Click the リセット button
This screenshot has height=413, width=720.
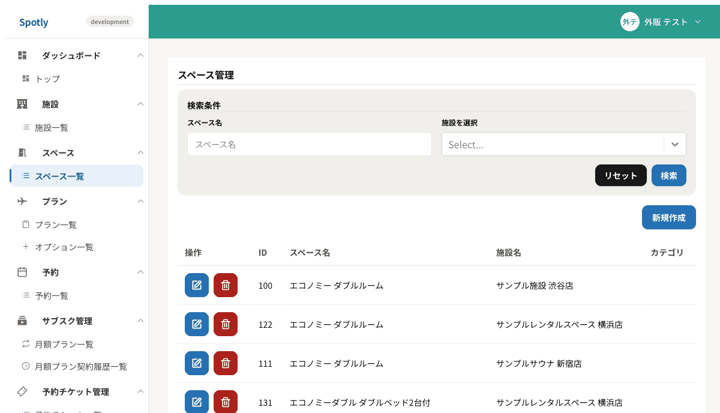(621, 175)
